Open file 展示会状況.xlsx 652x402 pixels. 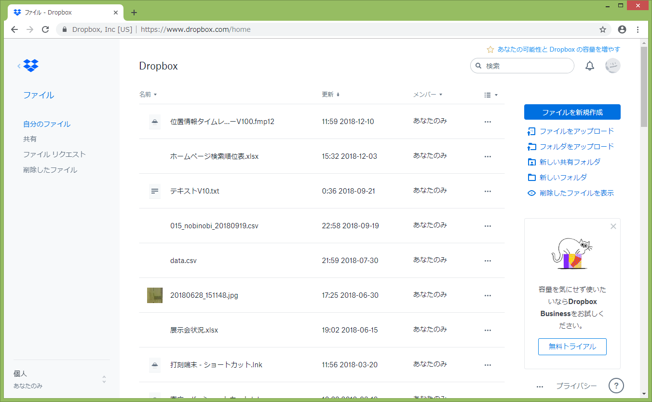coord(194,330)
